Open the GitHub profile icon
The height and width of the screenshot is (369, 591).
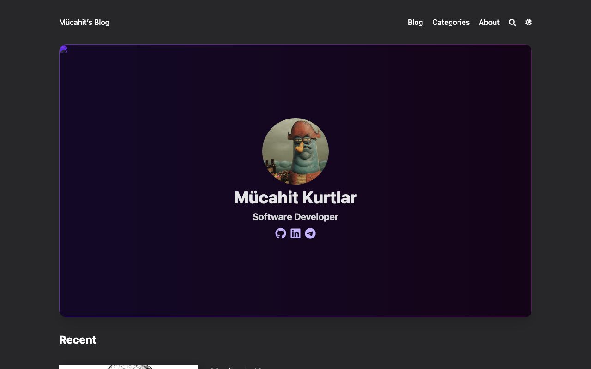tap(281, 233)
